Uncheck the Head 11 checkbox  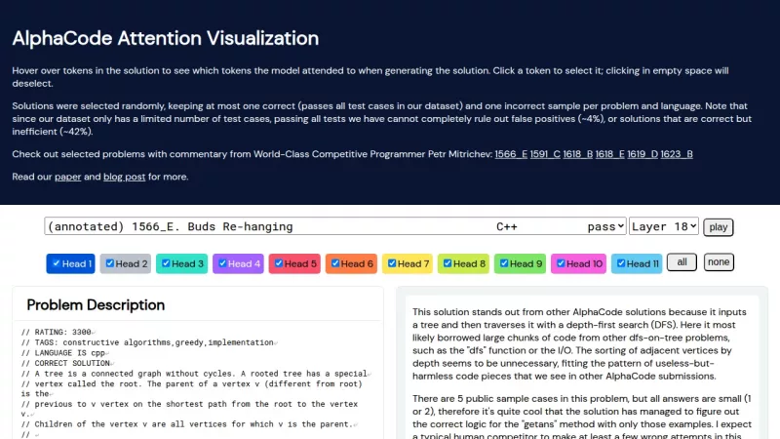pyautogui.click(x=620, y=263)
